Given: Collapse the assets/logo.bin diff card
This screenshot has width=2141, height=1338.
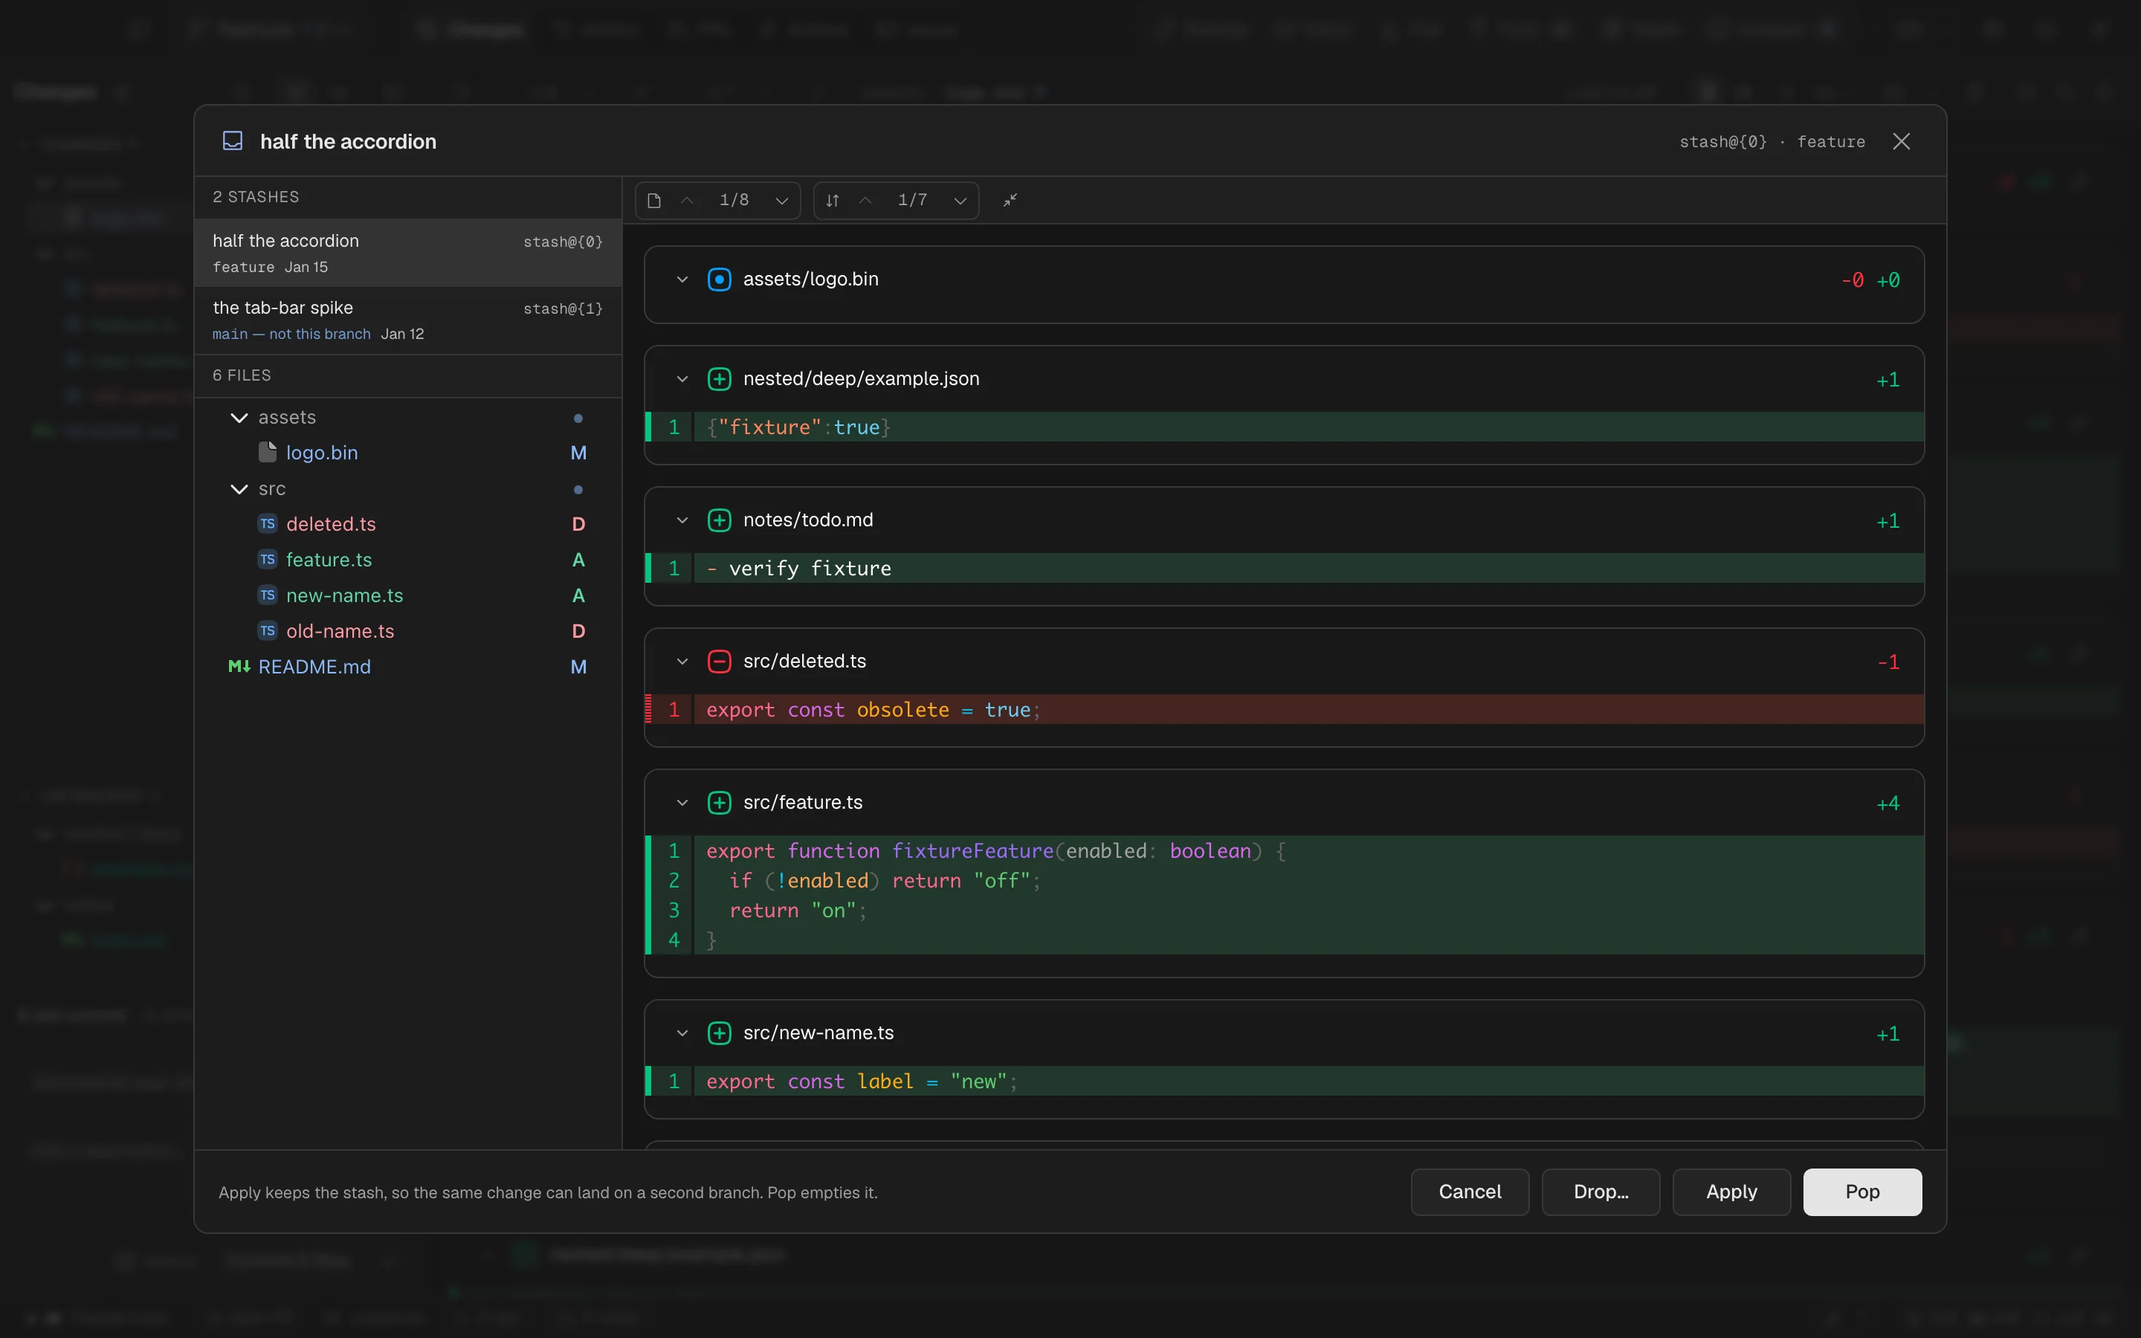Looking at the screenshot, I should point(682,279).
